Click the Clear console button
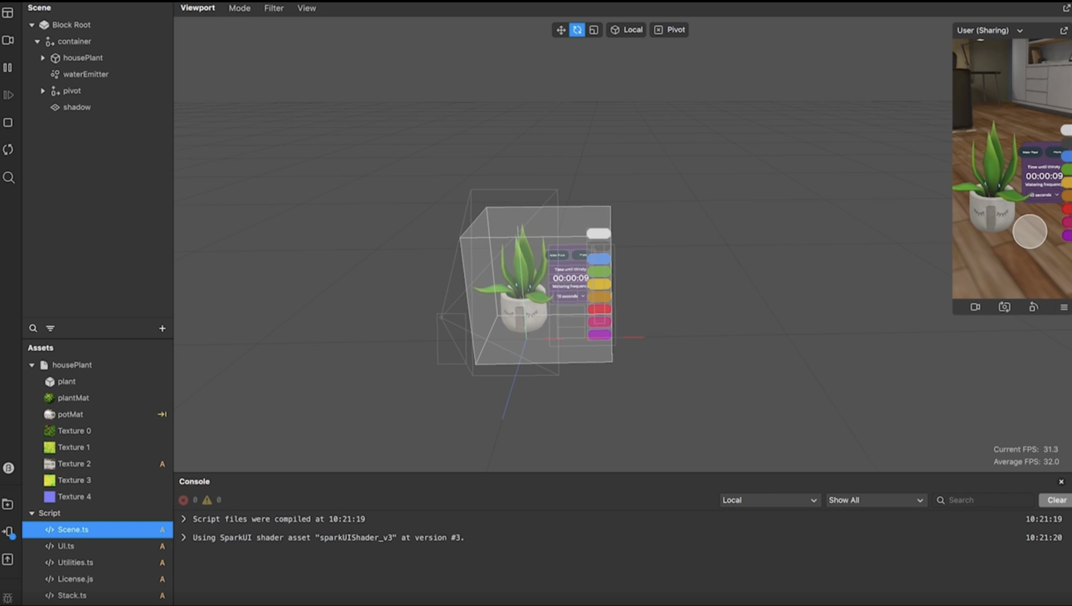1072x606 pixels. point(1056,500)
